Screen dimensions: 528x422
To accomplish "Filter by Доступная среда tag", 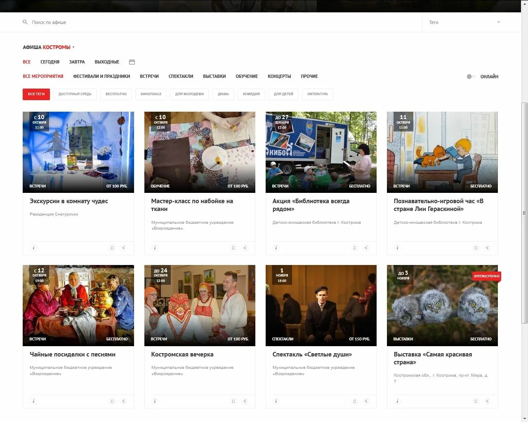I will coord(75,94).
